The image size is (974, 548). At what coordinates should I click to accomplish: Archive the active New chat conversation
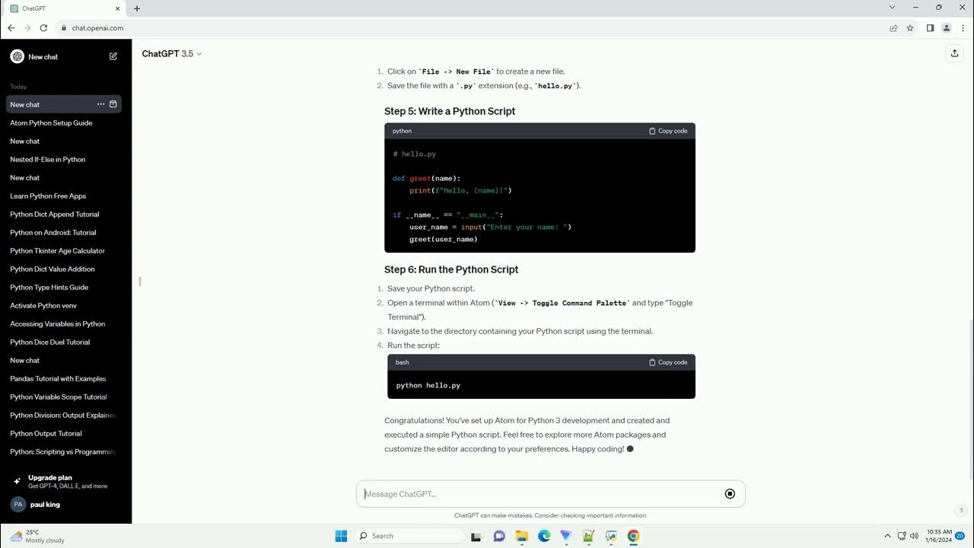(x=113, y=104)
